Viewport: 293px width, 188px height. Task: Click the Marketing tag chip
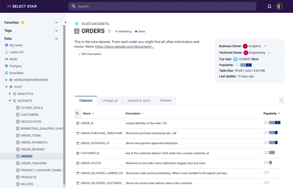point(123,31)
